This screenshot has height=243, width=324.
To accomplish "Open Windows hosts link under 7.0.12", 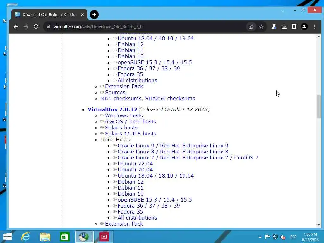I will coord(124,115).
